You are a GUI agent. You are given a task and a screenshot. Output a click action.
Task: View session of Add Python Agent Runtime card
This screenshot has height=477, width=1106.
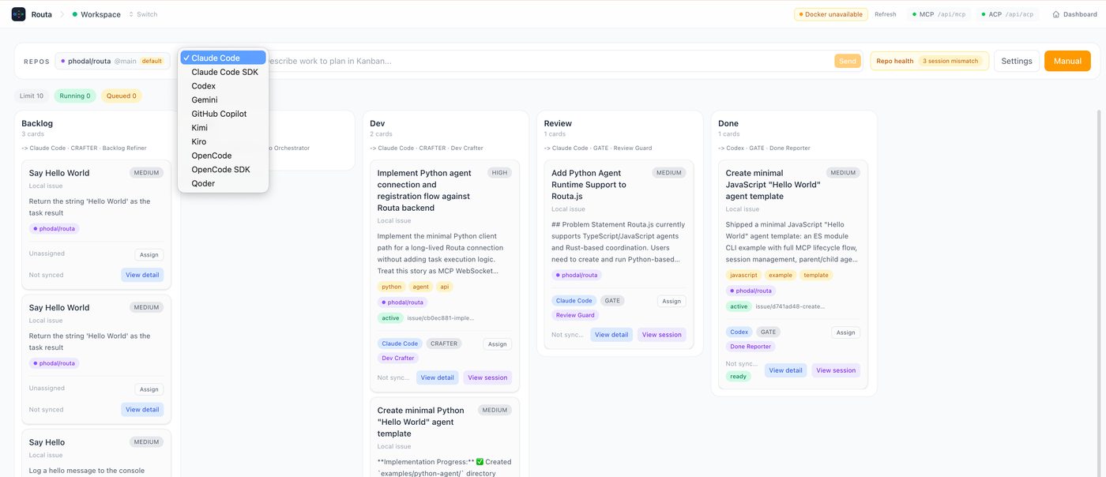tap(661, 335)
